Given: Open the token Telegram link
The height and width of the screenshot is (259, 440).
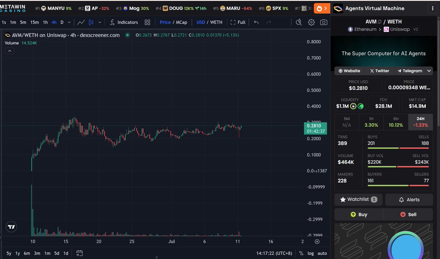Looking at the screenshot, I should (410, 71).
